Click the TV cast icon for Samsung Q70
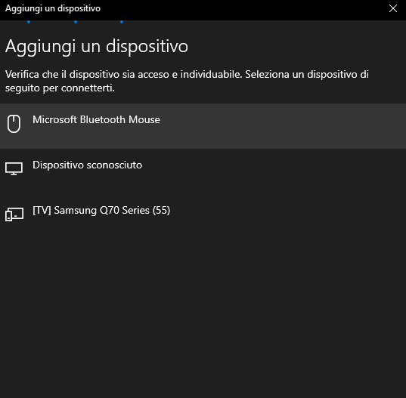Screen dimensions: 406x398 click(14, 214)
